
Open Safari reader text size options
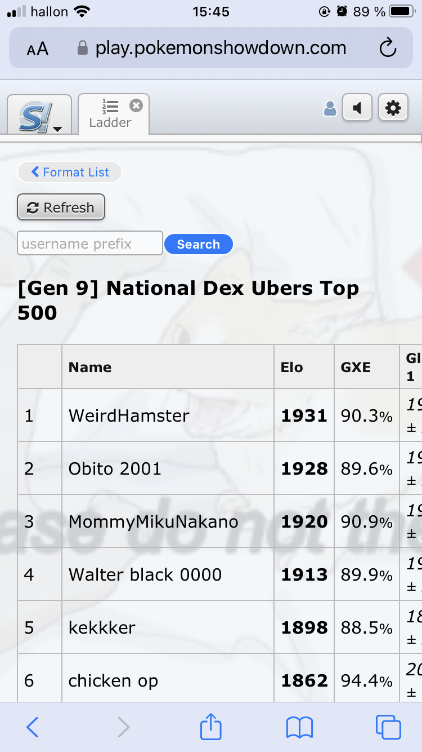37,49
